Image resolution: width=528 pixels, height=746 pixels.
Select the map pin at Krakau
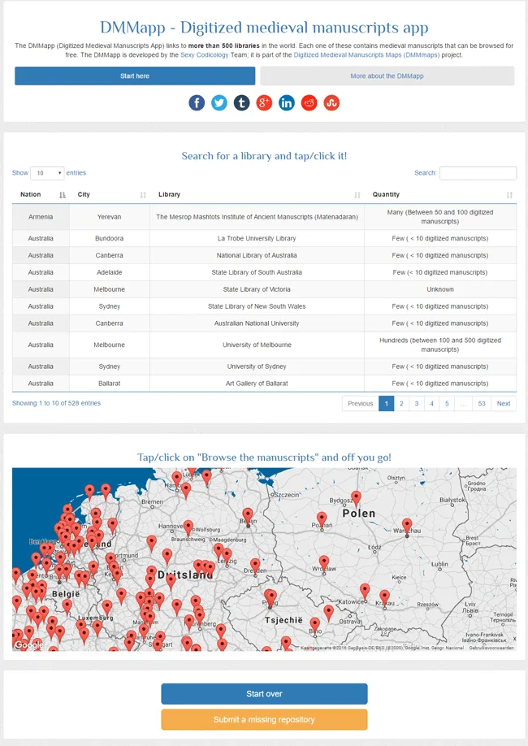coord(384,597)
